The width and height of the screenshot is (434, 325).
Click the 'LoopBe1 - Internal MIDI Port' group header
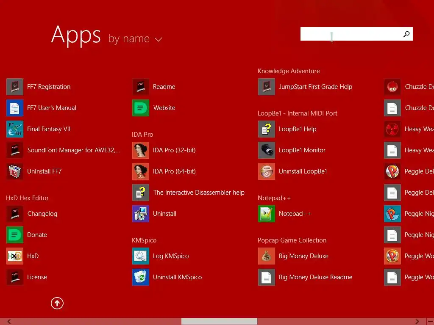pos(297,113)
